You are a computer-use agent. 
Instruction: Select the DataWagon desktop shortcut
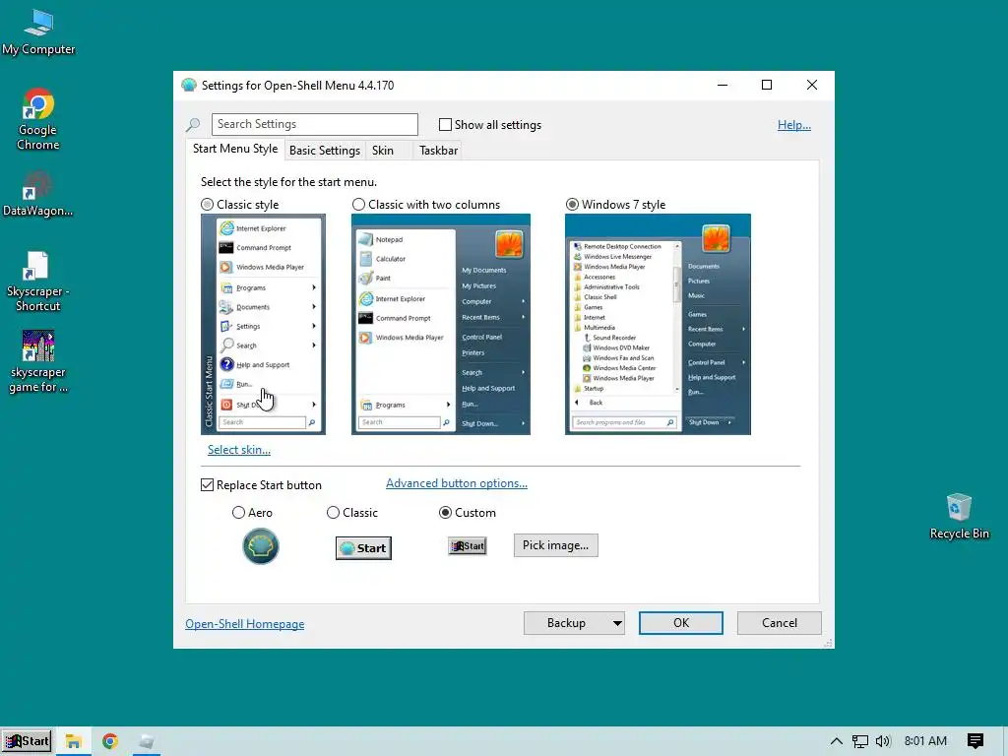tap(37, 194)
